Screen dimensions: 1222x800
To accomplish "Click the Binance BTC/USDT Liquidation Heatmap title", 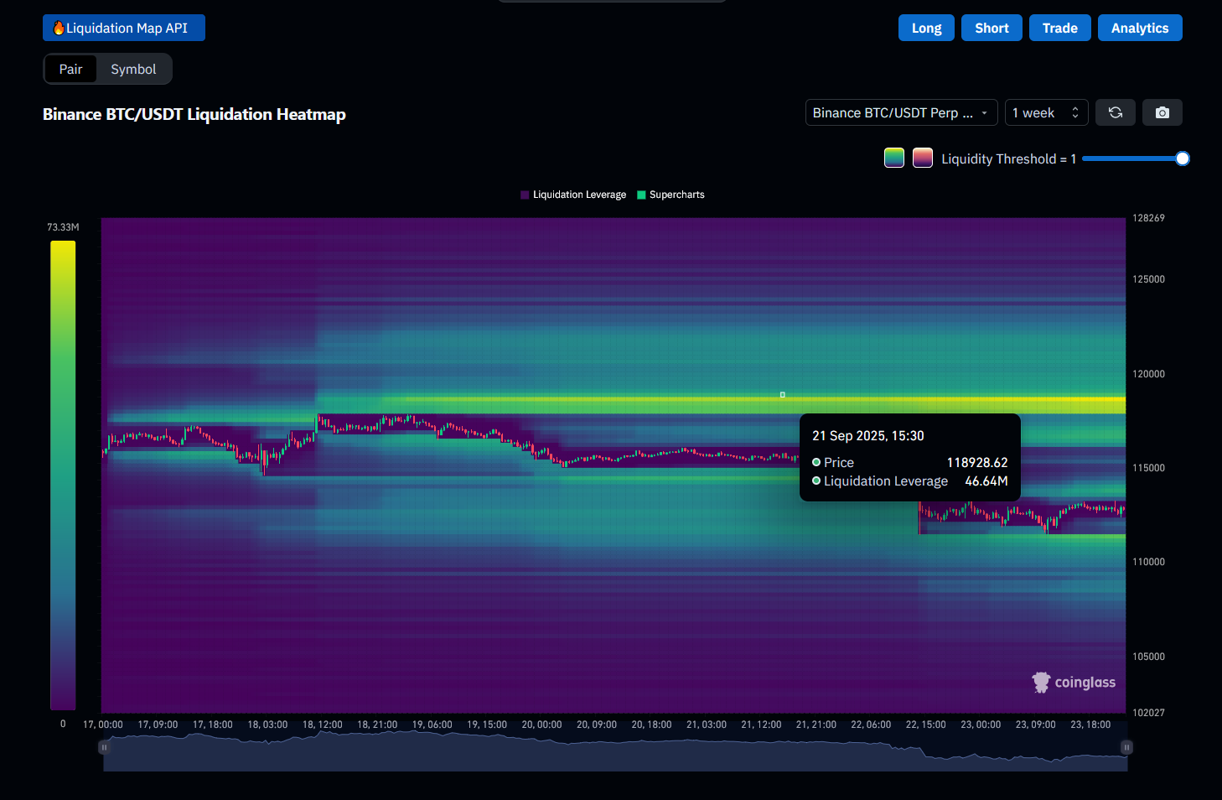I will pyautogui.click(x=194, y=114).
